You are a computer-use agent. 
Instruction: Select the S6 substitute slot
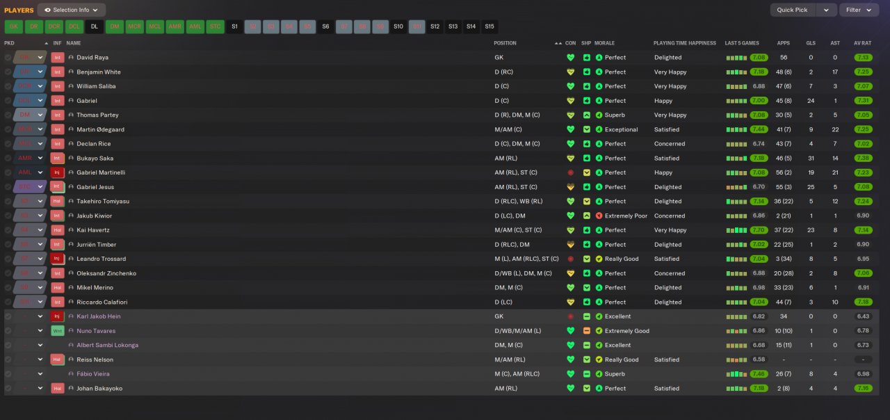(x=325, y=26)
